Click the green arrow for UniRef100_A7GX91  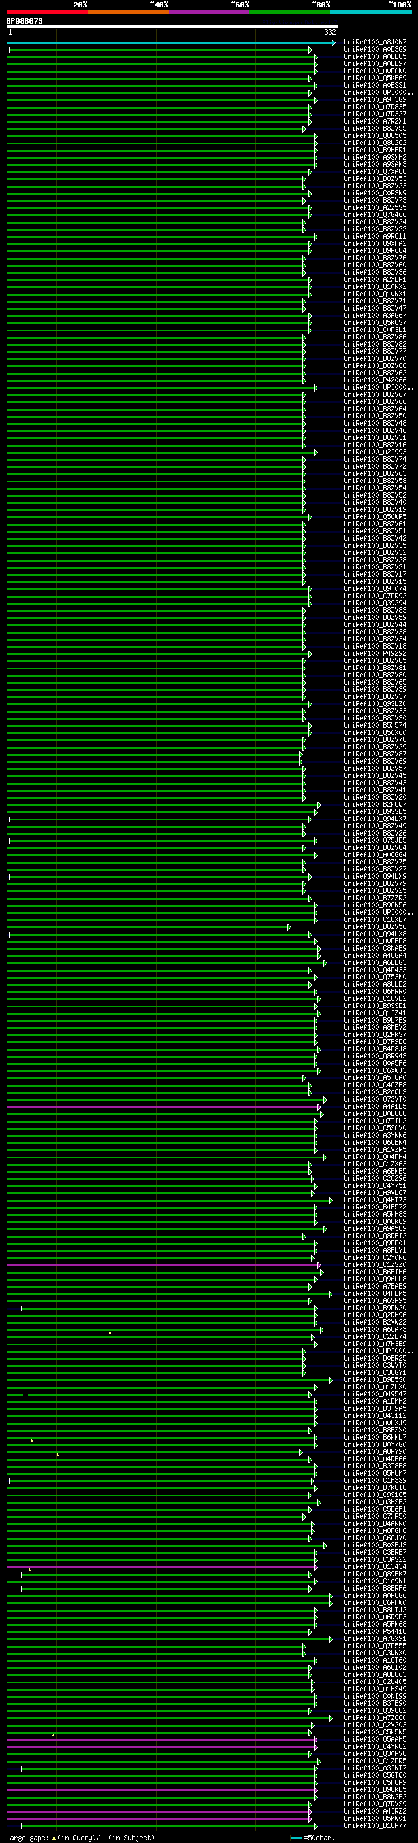170,1639
